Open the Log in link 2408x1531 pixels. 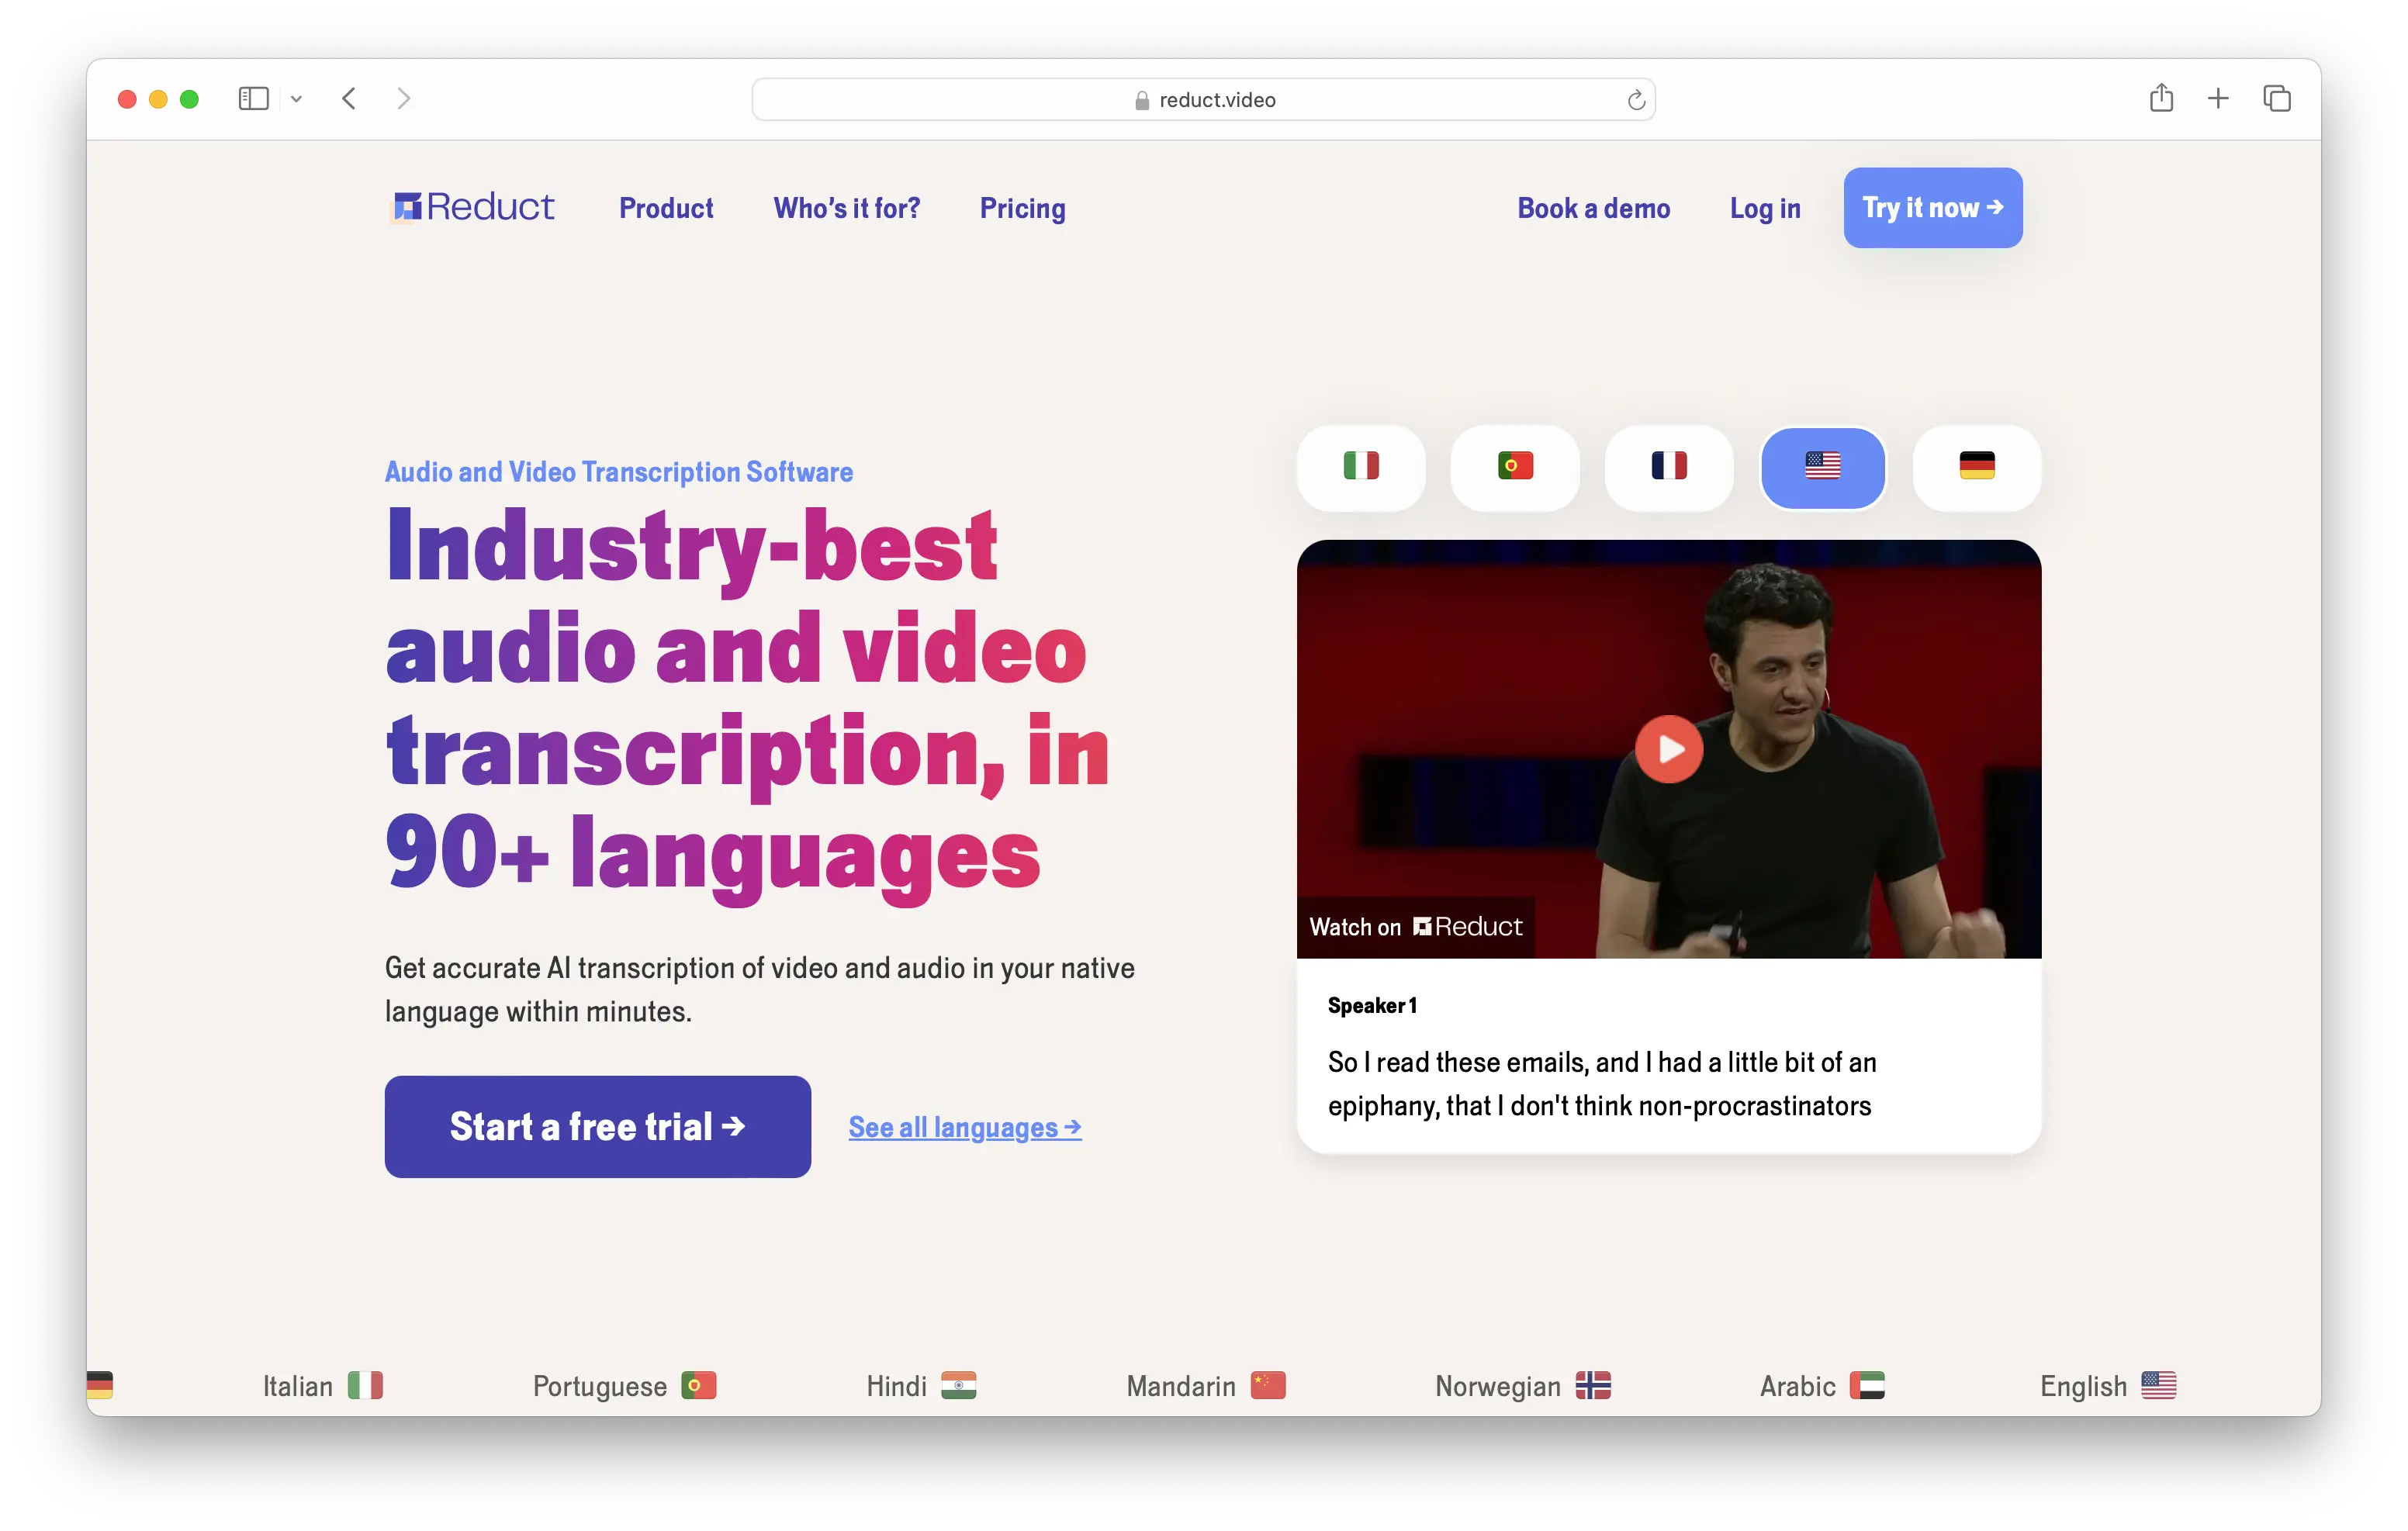point(1765,208)
